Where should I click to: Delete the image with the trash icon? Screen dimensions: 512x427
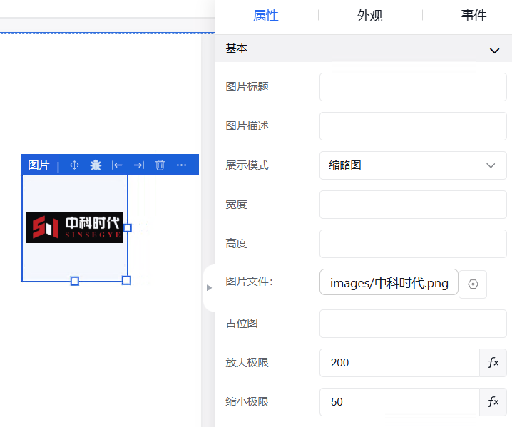(x=160, y=165)
